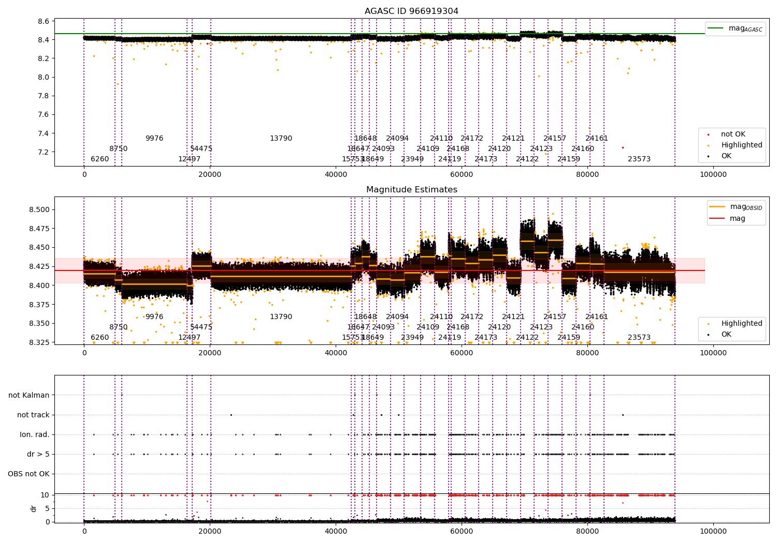Click obsid label 18648 in top plot

365,139
